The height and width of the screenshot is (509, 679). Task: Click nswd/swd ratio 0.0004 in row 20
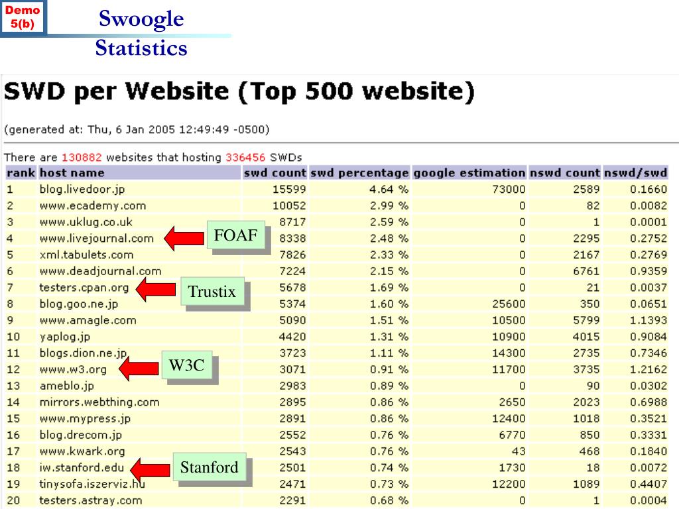tap(648, 500)
